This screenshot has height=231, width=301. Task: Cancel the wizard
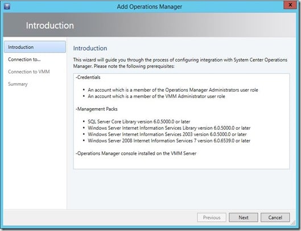[275, 217]
